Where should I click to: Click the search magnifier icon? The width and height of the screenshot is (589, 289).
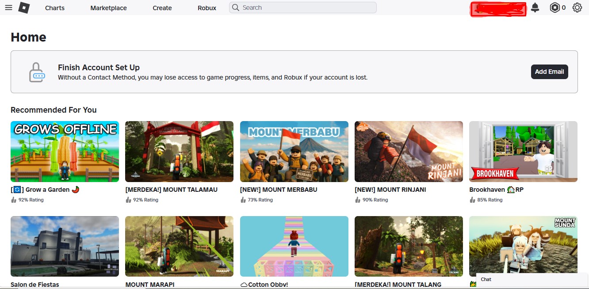(236, 8)
